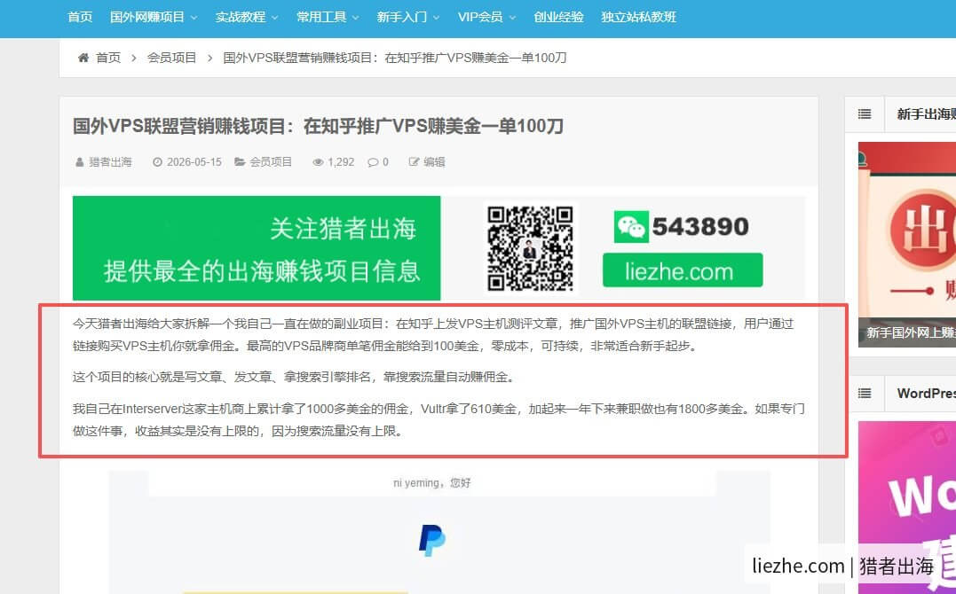956x594 pixels.
Task: Click the eye views icon
Action: click(318, 162)
